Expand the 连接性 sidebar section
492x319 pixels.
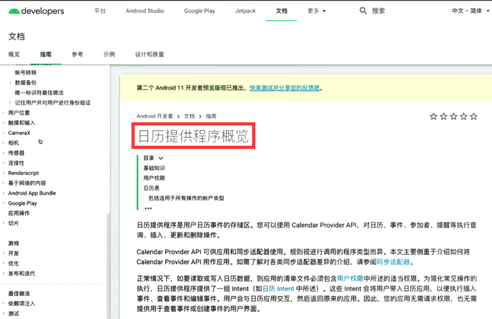click(x=16, y=163)
